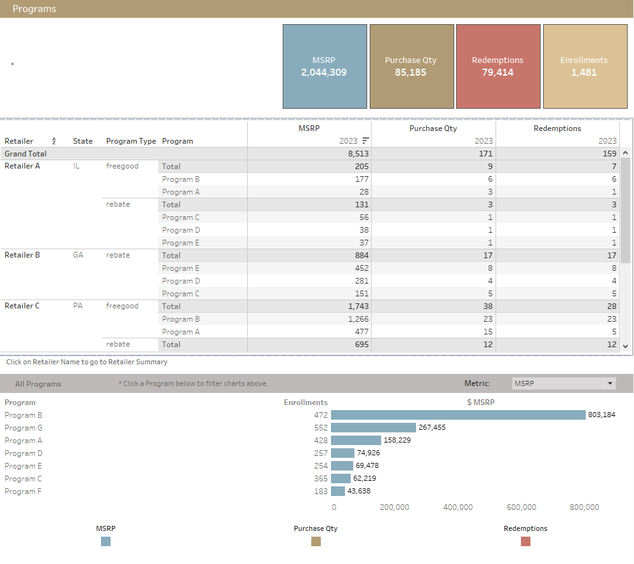Select the Enrollments summary tile
Screen dimensions: 634x564
tap(584, 67)
